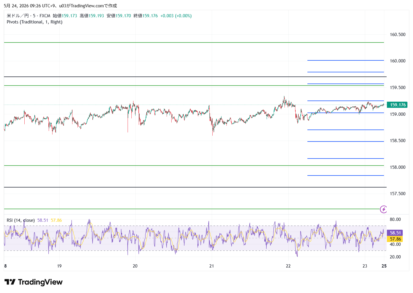Click date label 22 on time axis
Image resolution: width=413 pixels, height=293 pixels.
click(288, 266)
